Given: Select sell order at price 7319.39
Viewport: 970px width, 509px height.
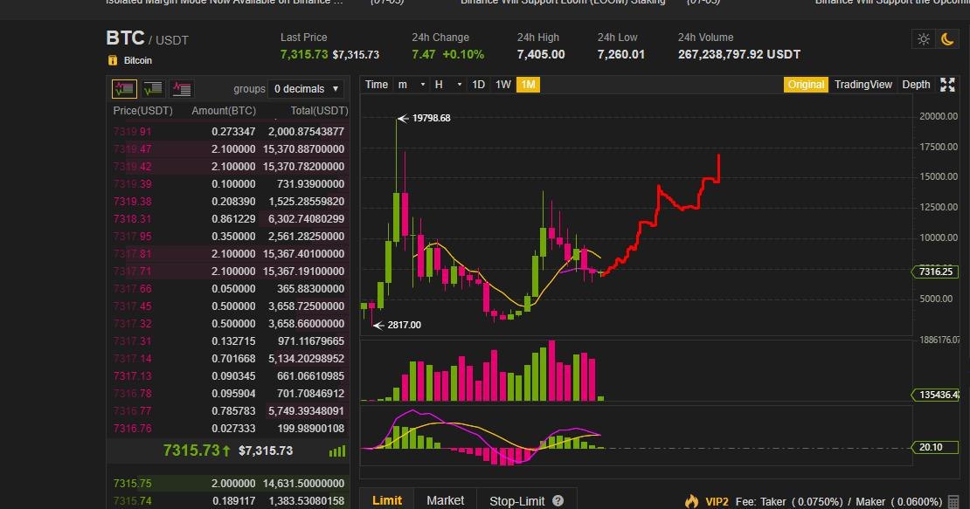Looking at the screenshot, I should click(228, 184).
